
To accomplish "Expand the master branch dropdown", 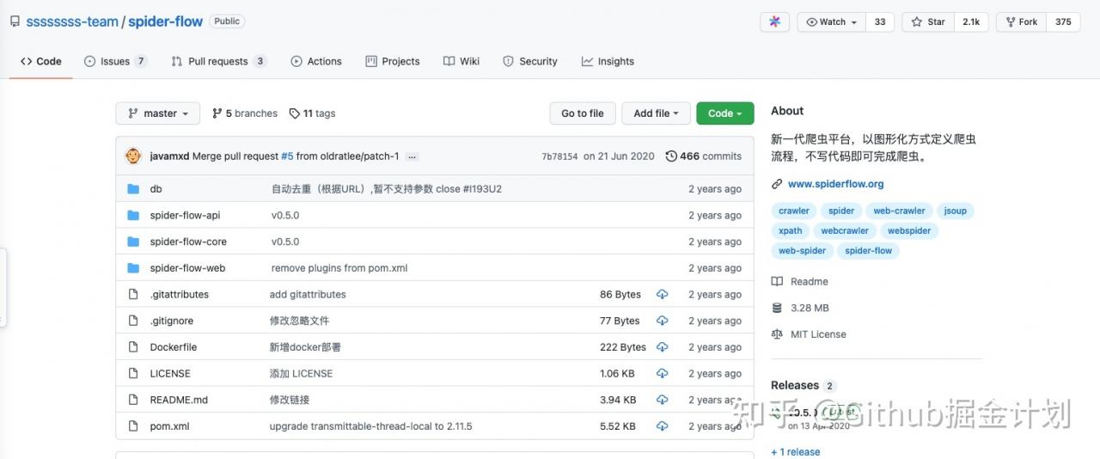I will point(158,113).
